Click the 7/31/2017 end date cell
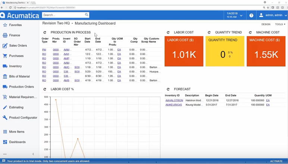The image size is (288, 164). click(232, 105)
